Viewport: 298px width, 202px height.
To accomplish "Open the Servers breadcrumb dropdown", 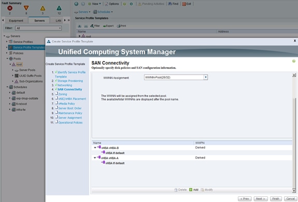I will click(82, 12).
